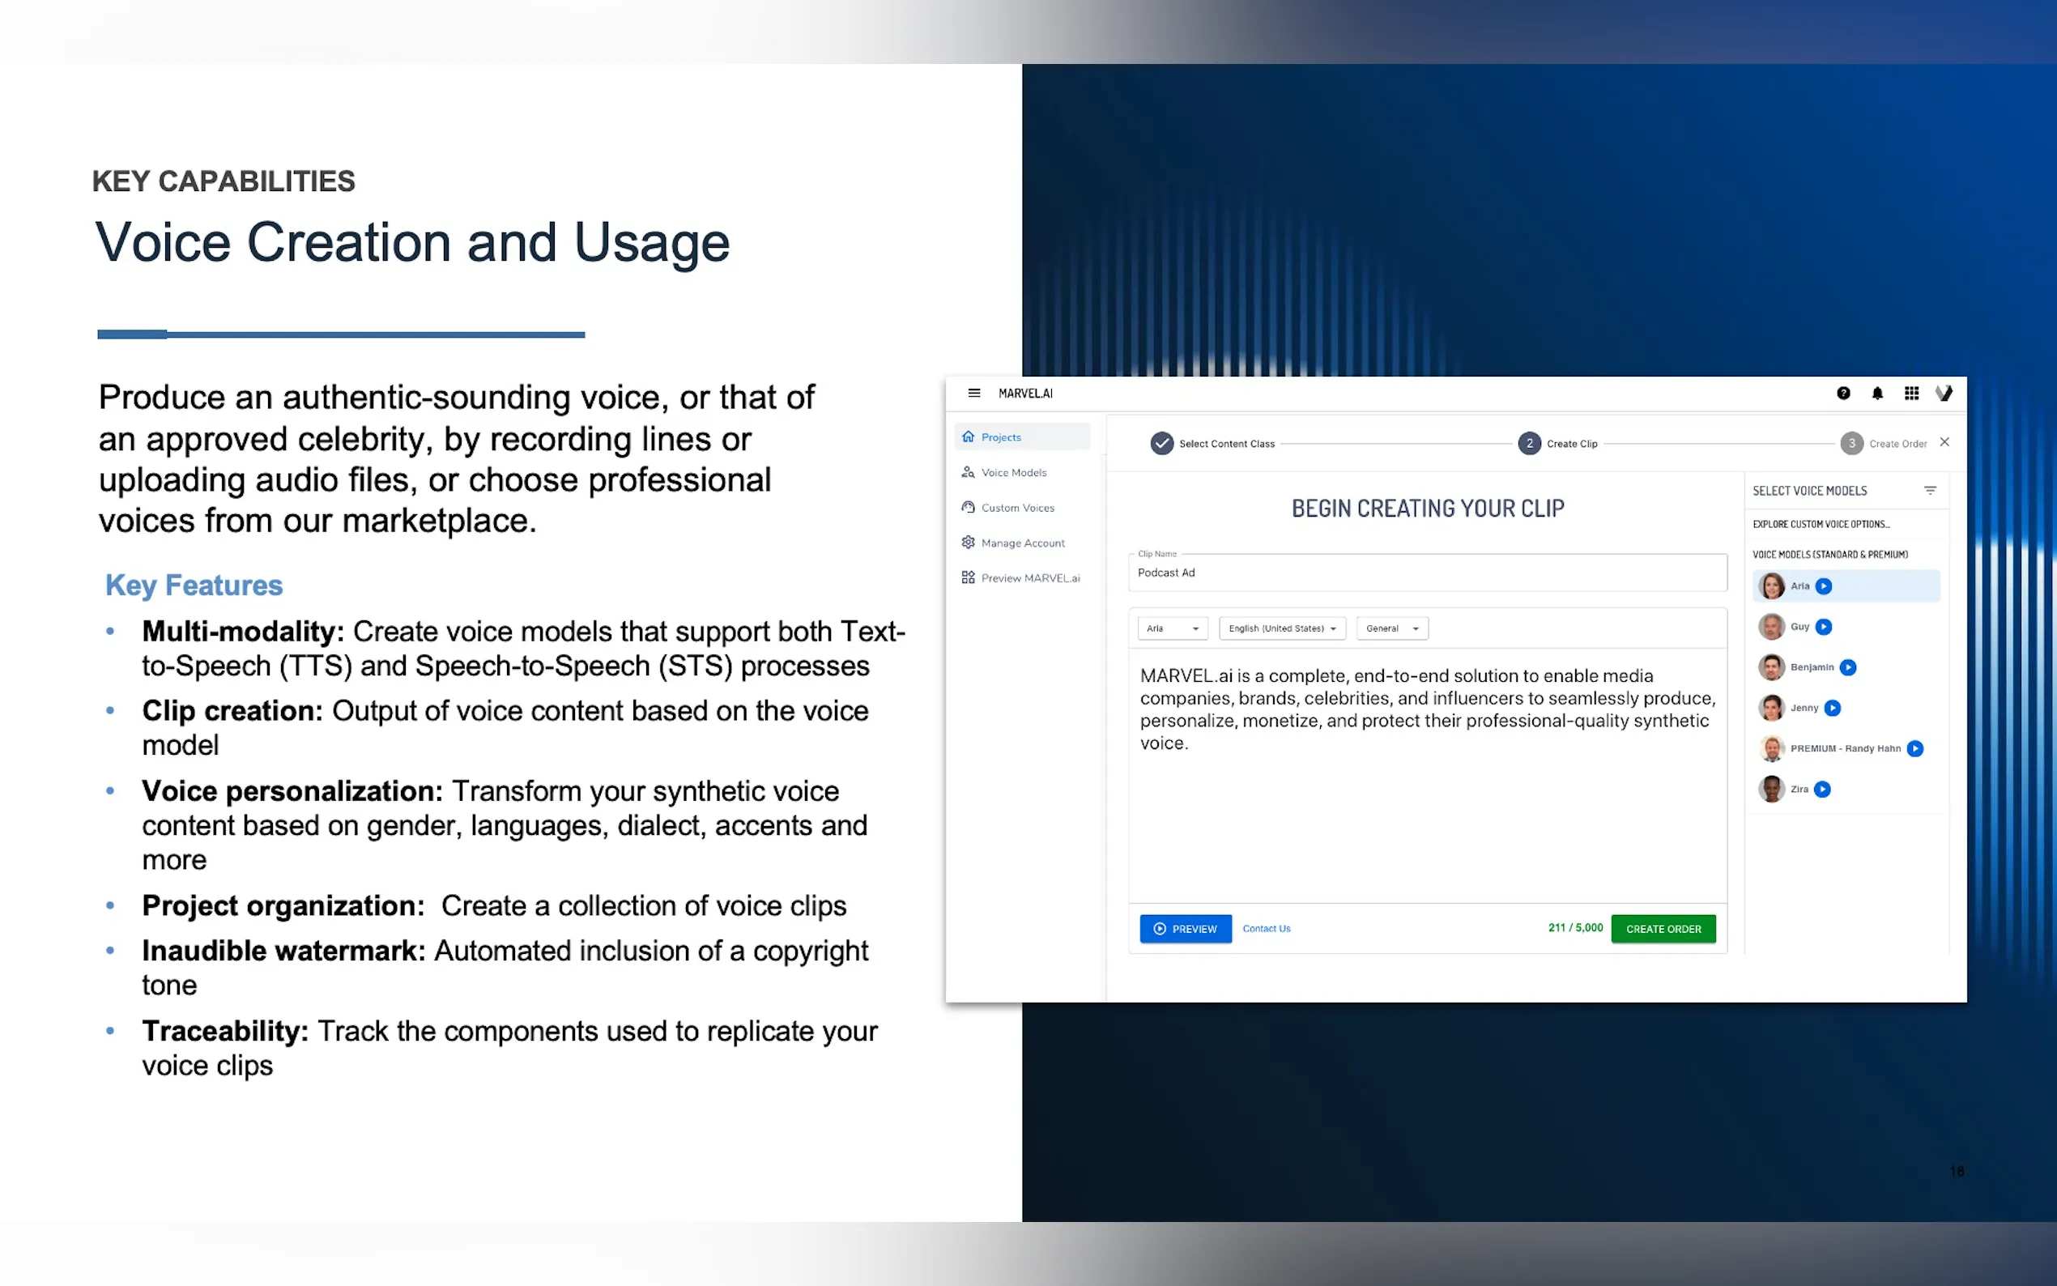The height and width of the screenshot is (1286, 2057).
Task: Open the apps grid icon
Action: pos(1910,393)
